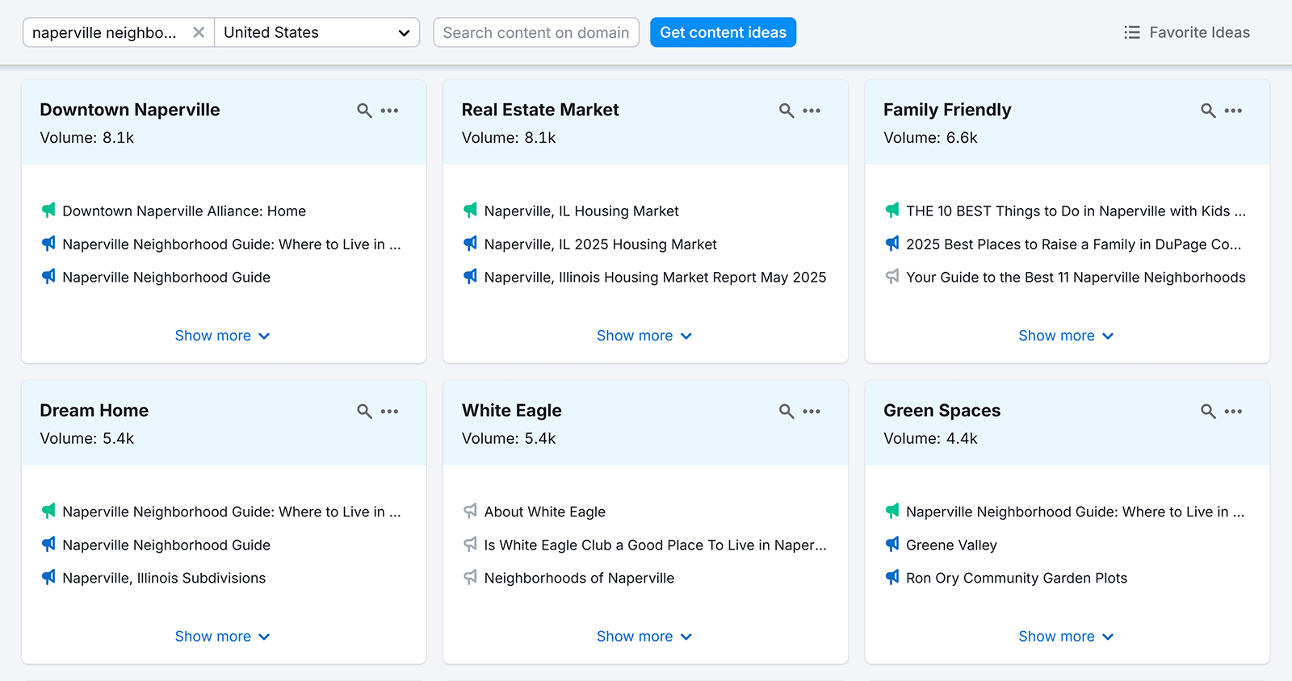Open the more options menu on Dream Home card
The height and width of the screenshot is (681, 1292).
coord(389,412)
